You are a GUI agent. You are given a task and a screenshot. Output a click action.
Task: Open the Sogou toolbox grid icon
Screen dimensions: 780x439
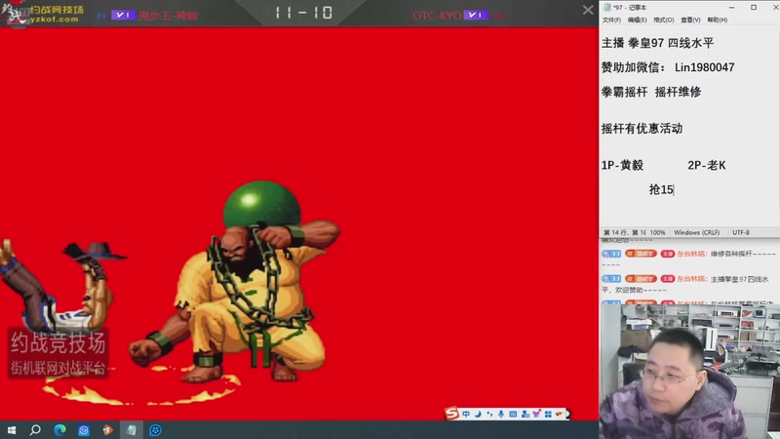(x=548, y=414)
